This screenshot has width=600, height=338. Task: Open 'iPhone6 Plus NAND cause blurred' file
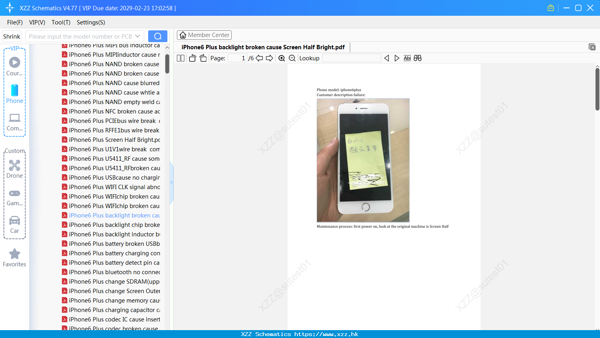point(111,83)
